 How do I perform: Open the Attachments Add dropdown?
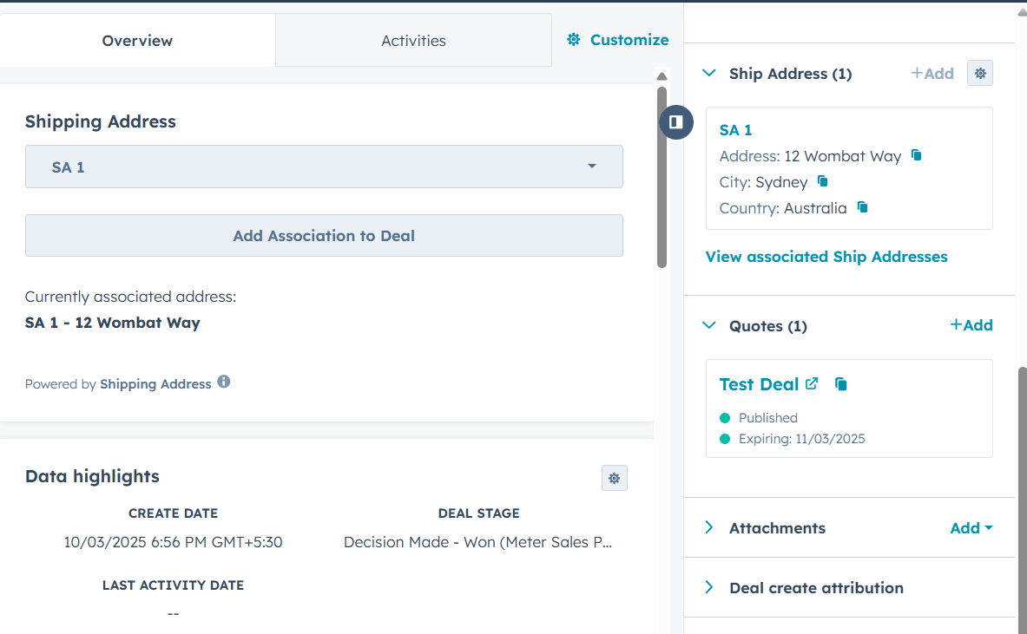970,526
